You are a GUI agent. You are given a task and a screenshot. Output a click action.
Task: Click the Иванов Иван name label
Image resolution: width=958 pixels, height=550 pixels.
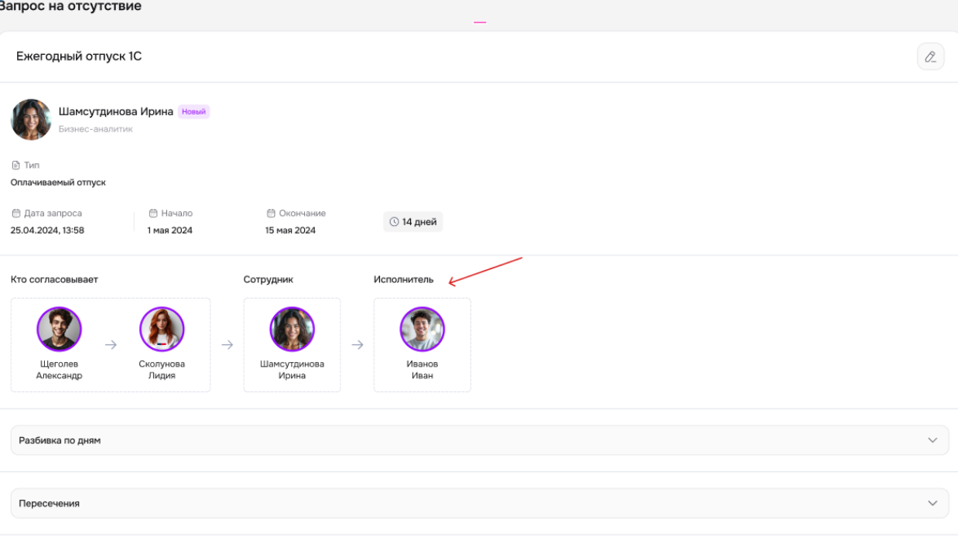click(423, 370)
